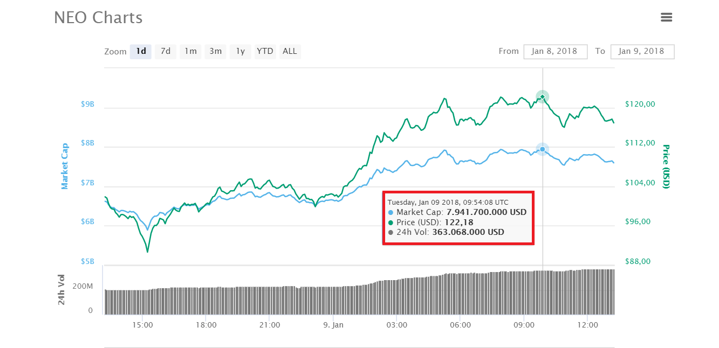Click the To date field
This screenshot has width=719, height=348.
pyautogui.click(x=642, y=51)
